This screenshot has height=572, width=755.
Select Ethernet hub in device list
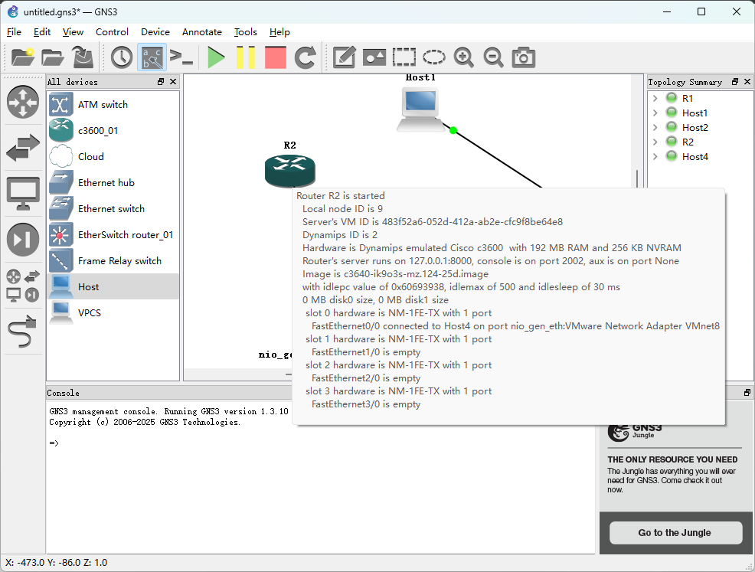point(113,182)
